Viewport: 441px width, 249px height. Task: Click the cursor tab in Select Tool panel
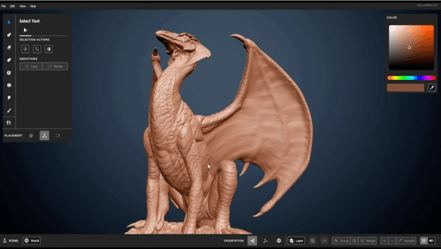(x=25, y=30)
